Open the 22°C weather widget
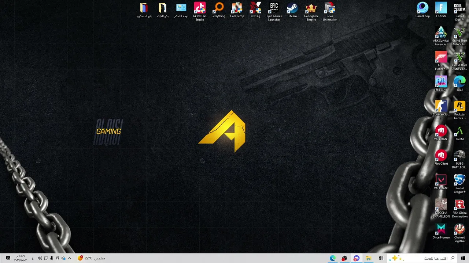Image resolution: width=469 pixels, height=263 pixels. pos(91,258)
